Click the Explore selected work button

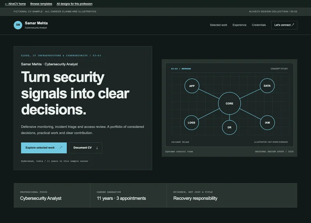click(44, 148)
